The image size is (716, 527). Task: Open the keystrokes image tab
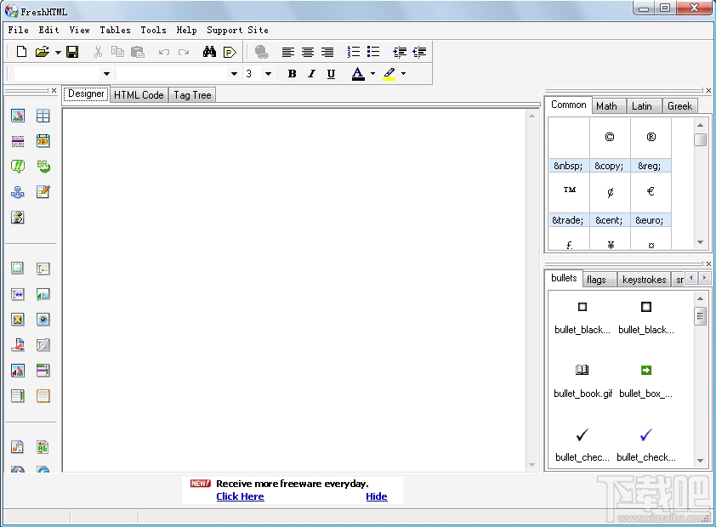(644, 280)
